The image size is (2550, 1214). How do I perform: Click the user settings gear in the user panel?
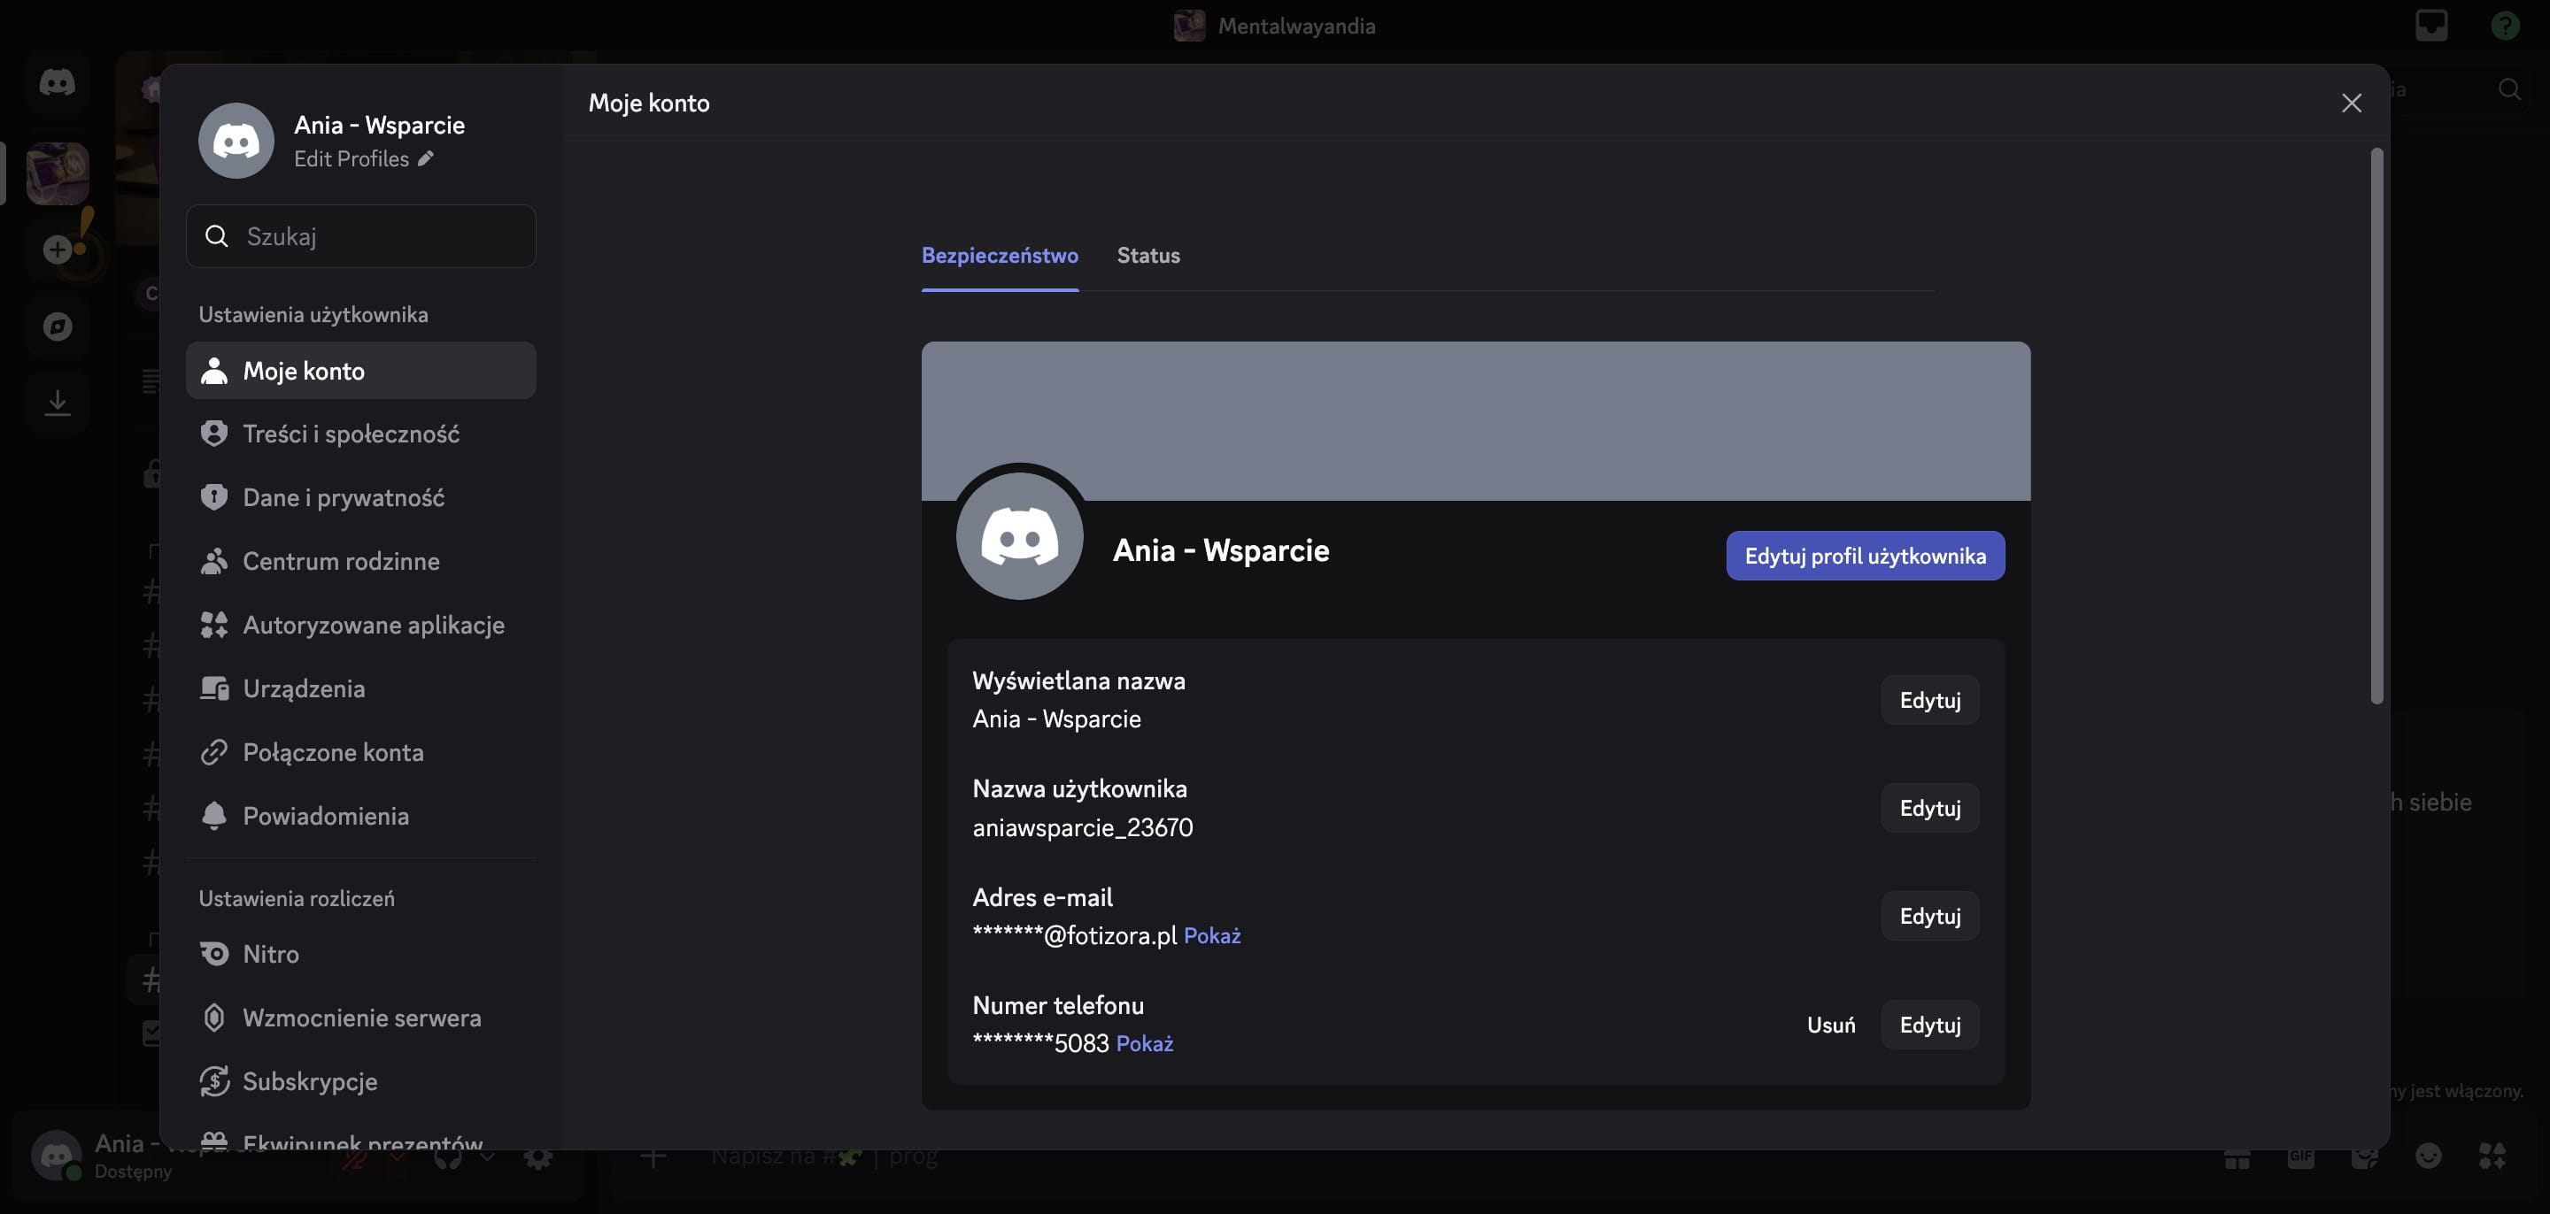coord(538,1156)
